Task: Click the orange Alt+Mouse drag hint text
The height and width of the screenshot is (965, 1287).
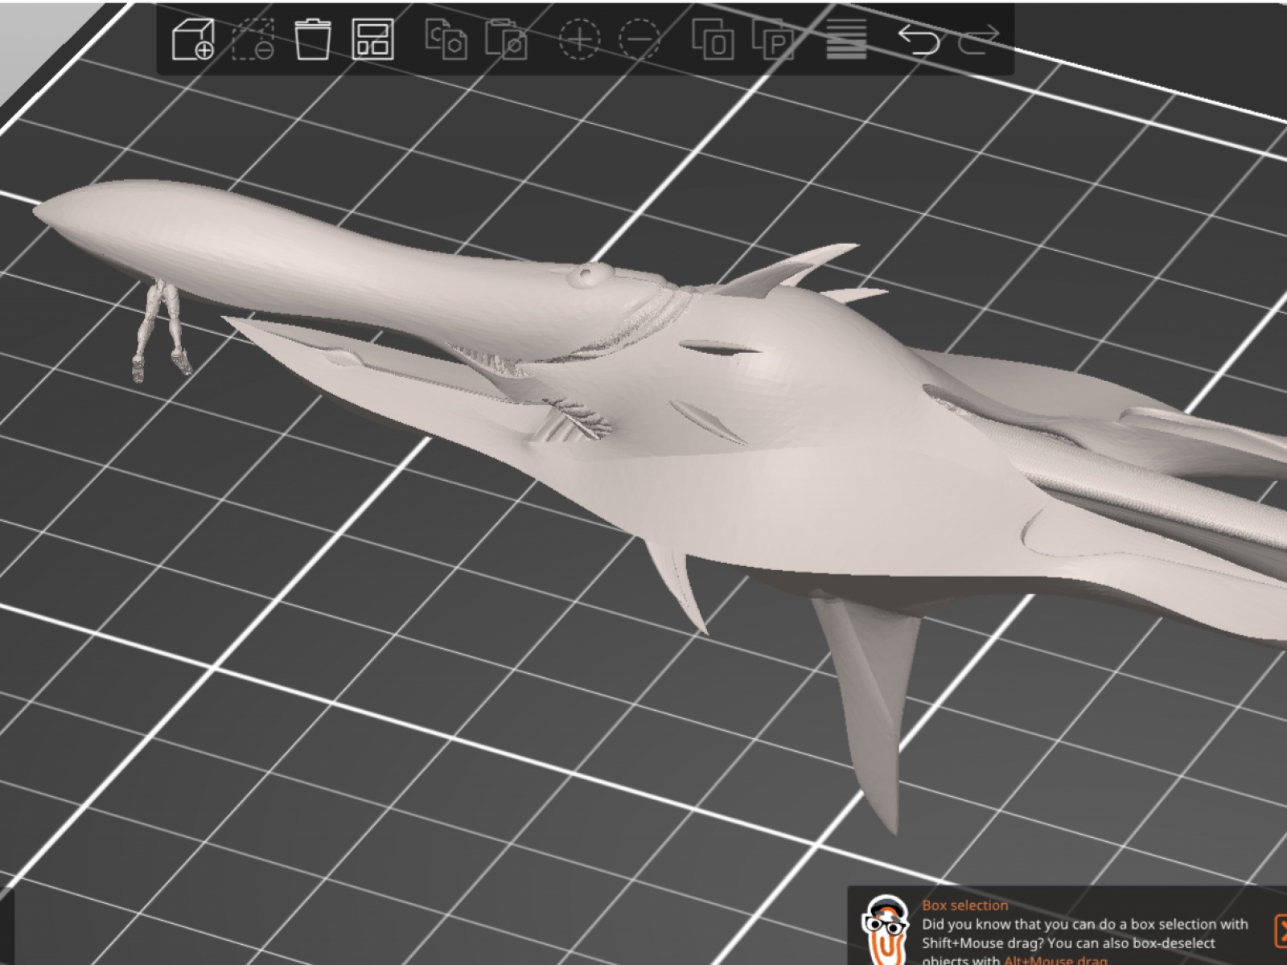Action: coord(1055,959)
